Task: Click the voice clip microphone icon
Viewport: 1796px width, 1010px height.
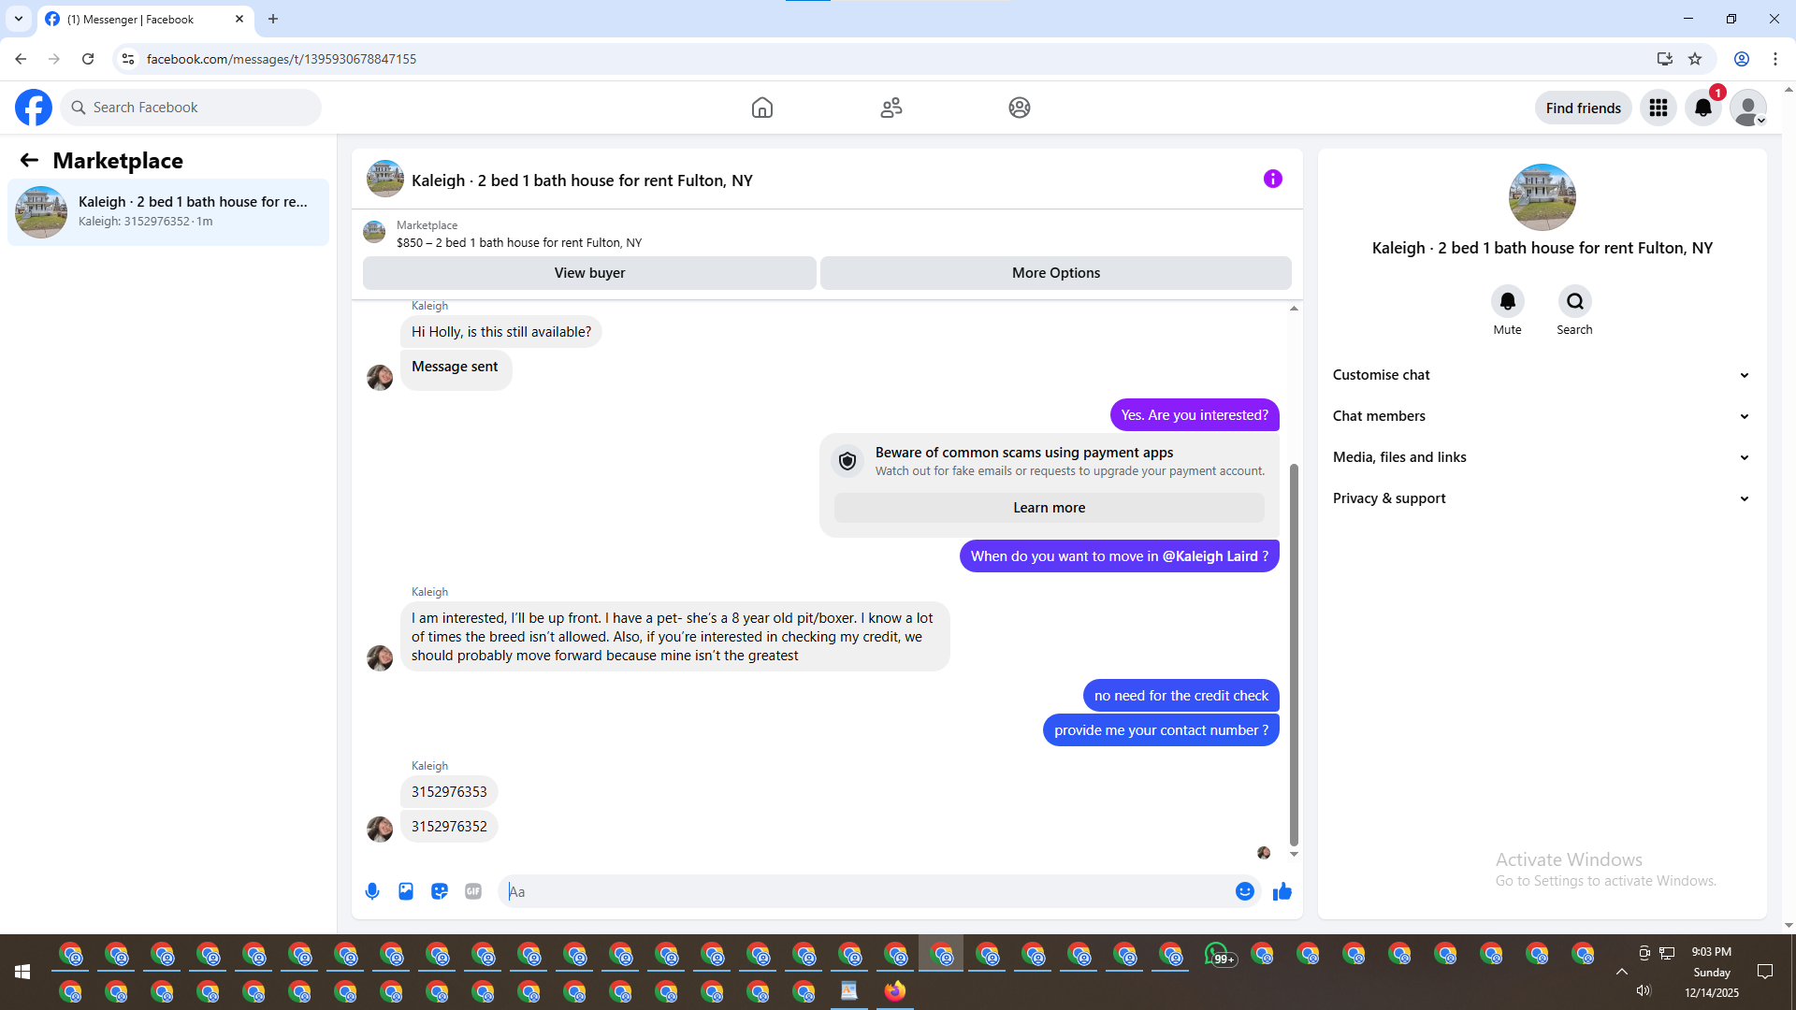Action: (x=372, y=891)
